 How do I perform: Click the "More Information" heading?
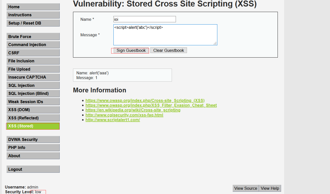[100, 90]
